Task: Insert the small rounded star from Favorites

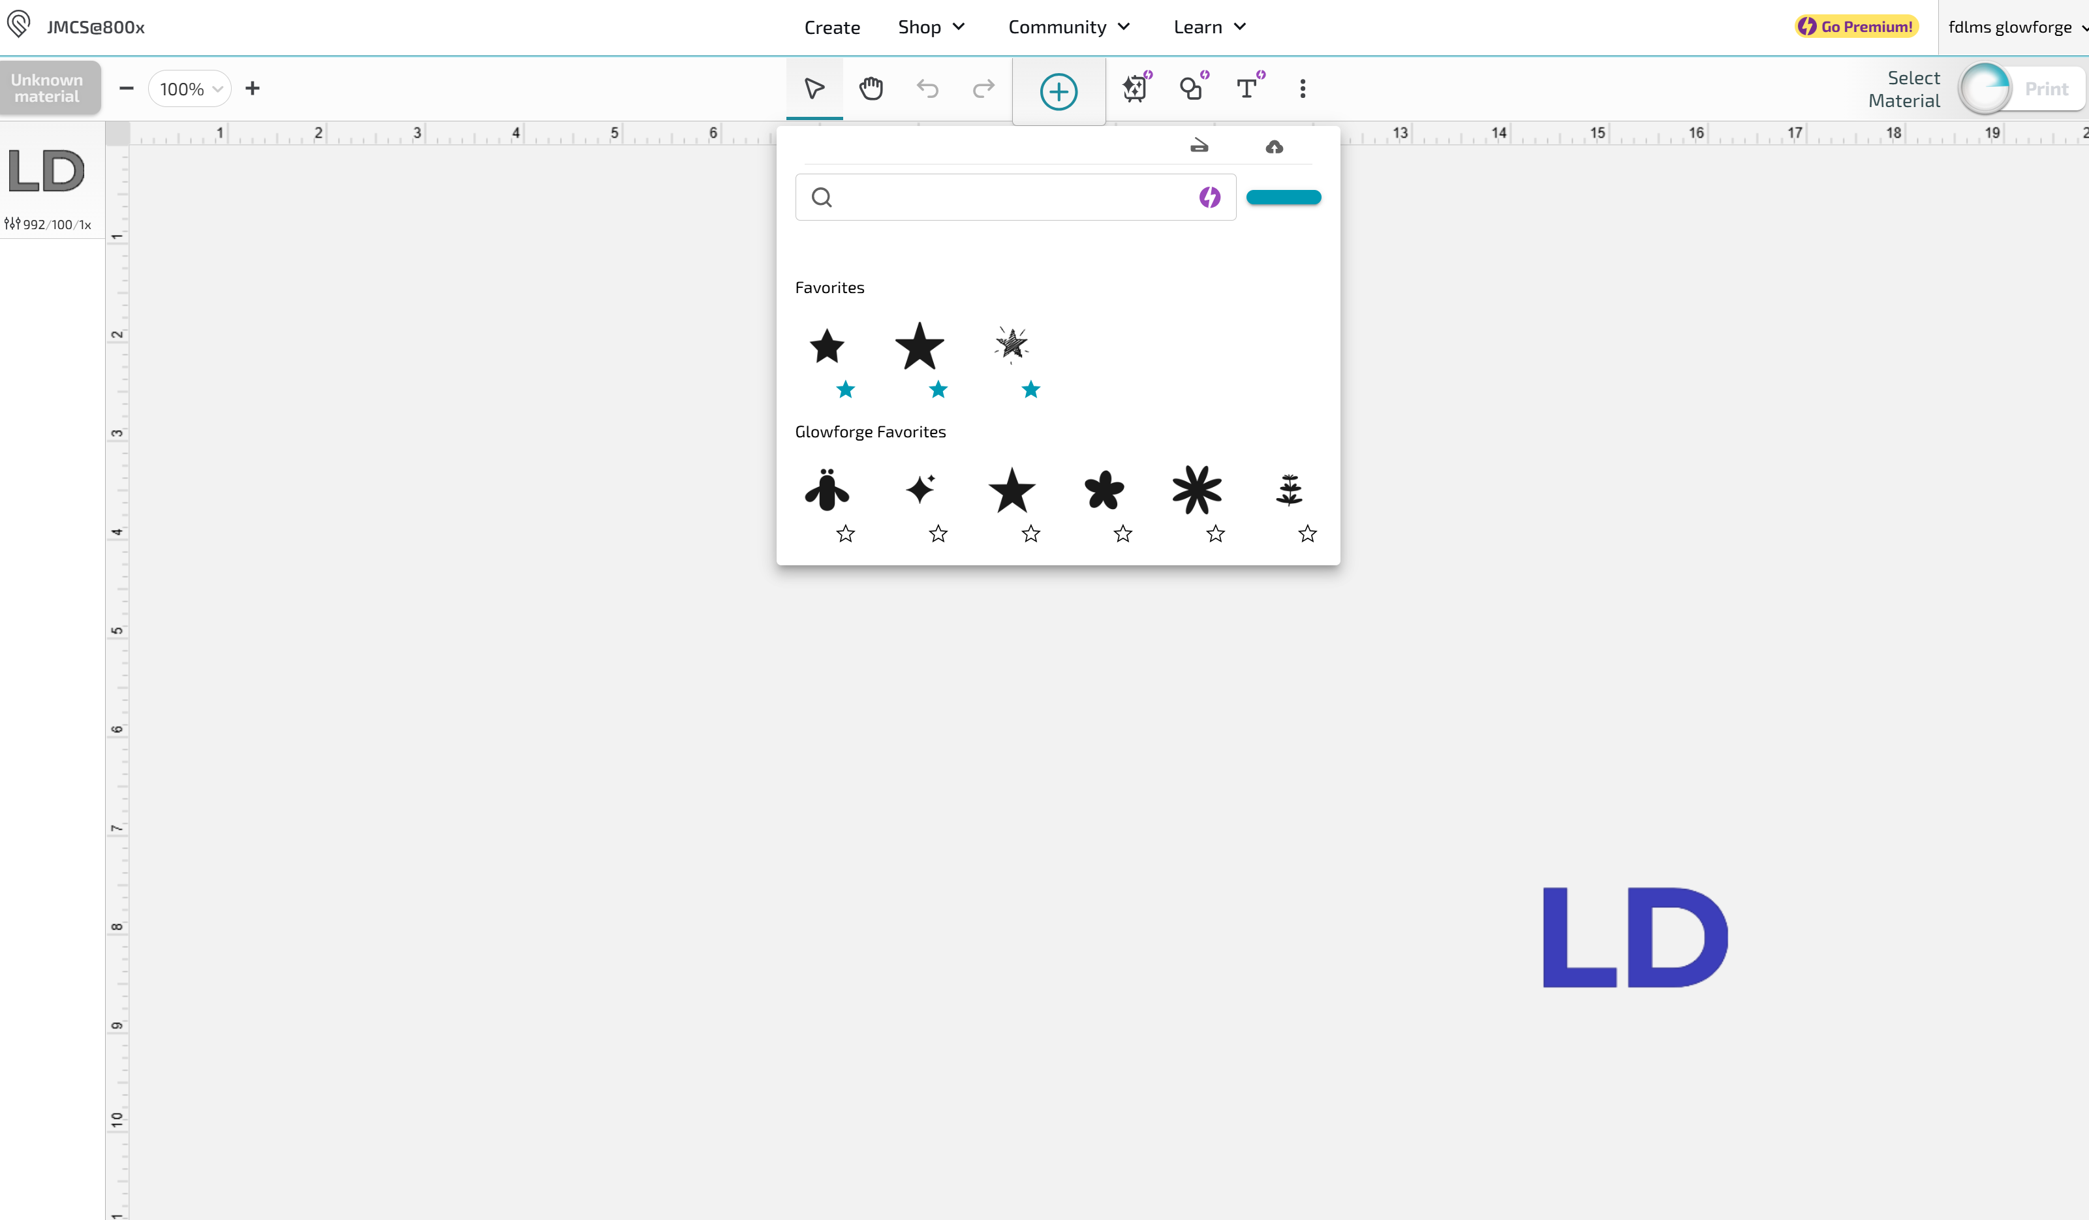Action: click(826, 346)
